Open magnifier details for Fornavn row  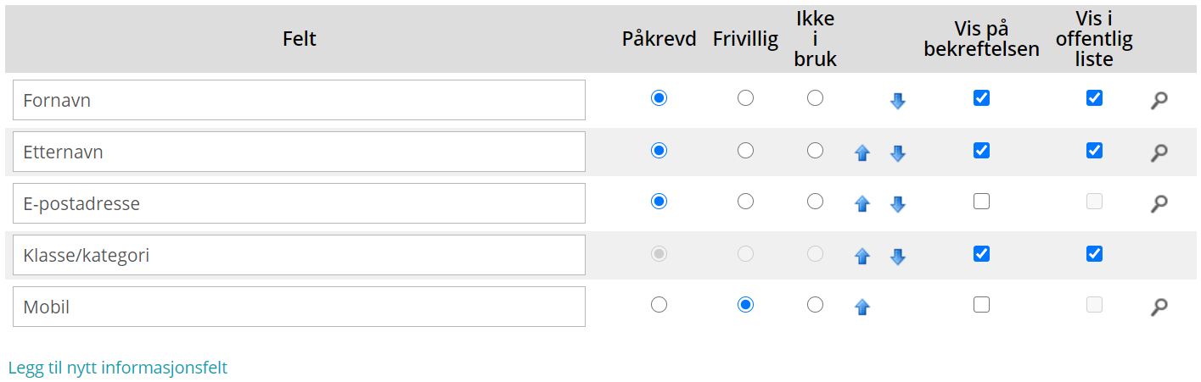click(x=1159, y=101)
